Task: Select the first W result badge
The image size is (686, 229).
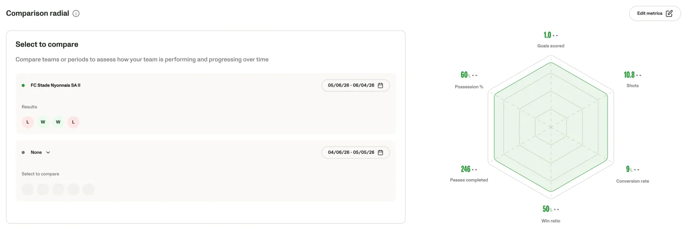Action: click(x=43, y=122)
